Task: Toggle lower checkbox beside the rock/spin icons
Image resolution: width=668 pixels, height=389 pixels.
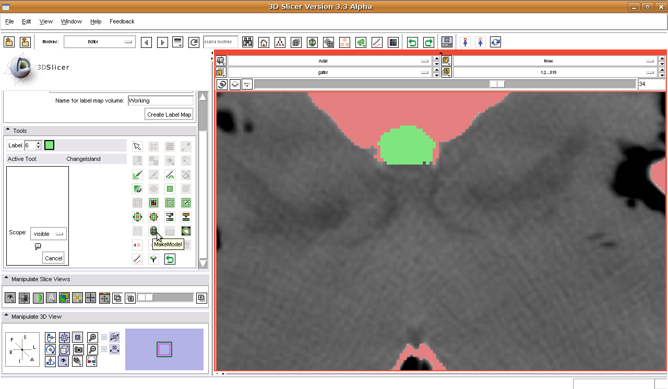Action: [104, 349]
